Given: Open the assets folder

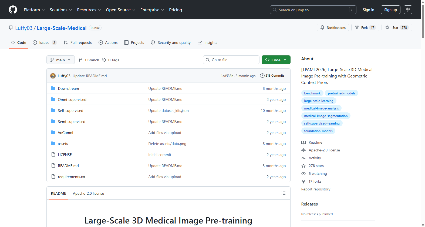Looking at the screenshot, I should [63, 144].
